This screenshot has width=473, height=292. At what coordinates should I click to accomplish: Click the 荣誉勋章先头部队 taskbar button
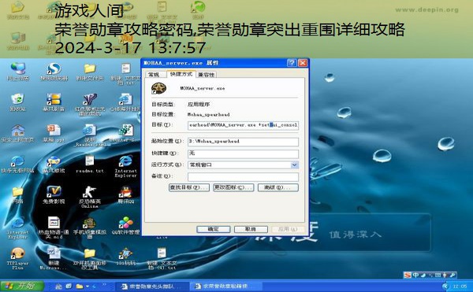[x=151, y=286]
